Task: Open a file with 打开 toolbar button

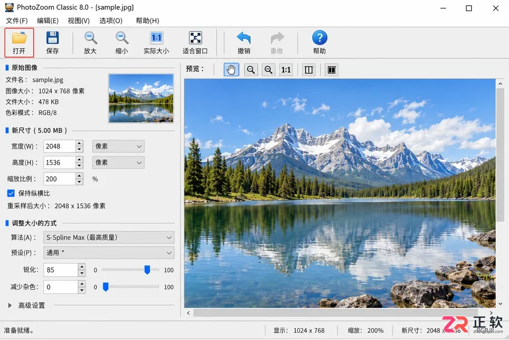Action: click(x=19, y=43)
